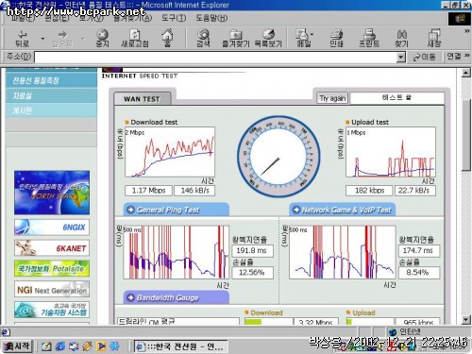Click the Stop (중지) toolbar icon

pos(102,39)
